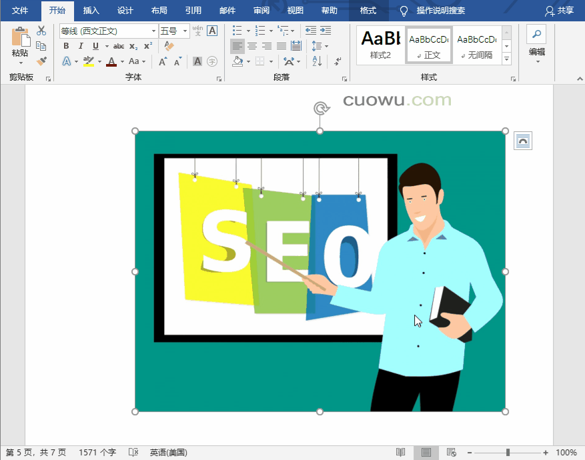Click the zoom slider in status bar

(508, 453)
